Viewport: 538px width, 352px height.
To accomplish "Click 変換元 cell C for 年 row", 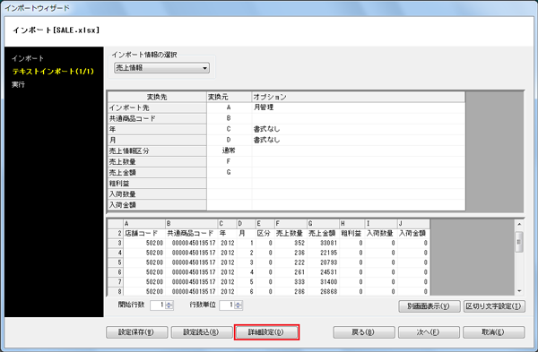I will click(x=229, y=129).
